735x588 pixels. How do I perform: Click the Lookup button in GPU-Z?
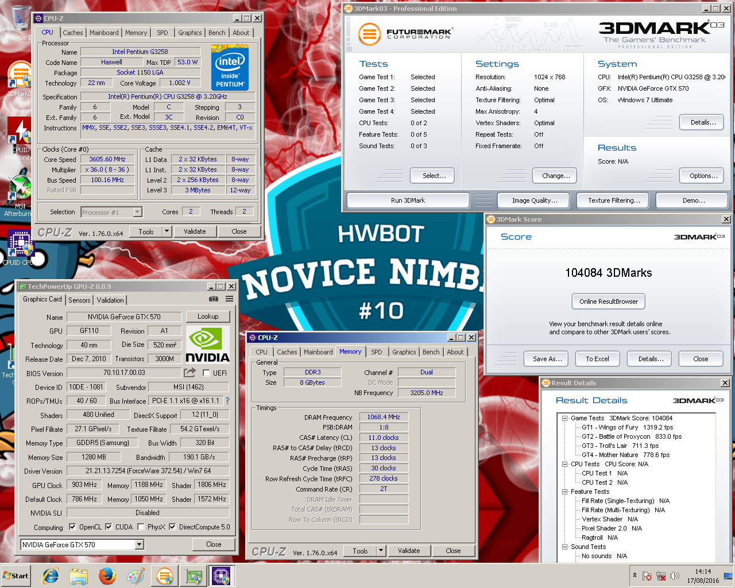208,316
